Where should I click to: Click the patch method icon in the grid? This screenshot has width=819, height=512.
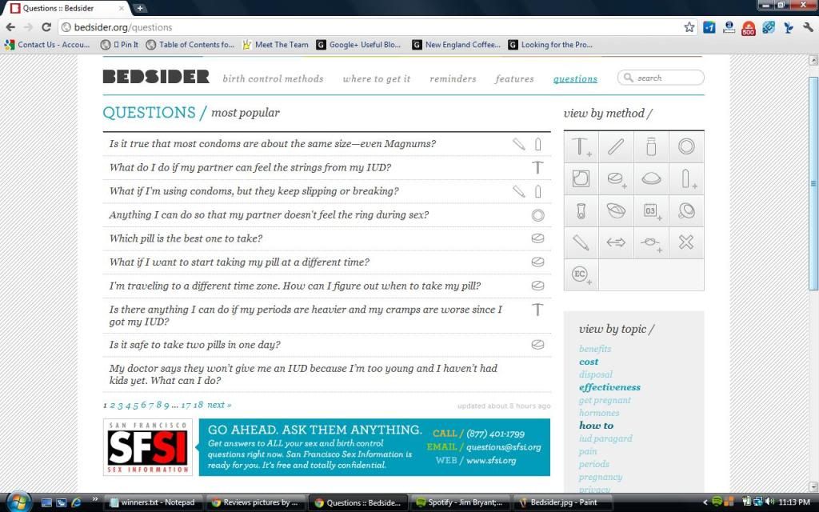click(x=581, y=179)
